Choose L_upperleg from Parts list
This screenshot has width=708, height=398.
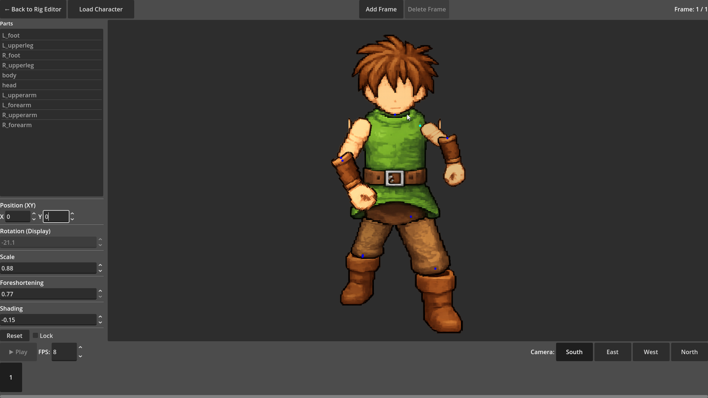18,45
